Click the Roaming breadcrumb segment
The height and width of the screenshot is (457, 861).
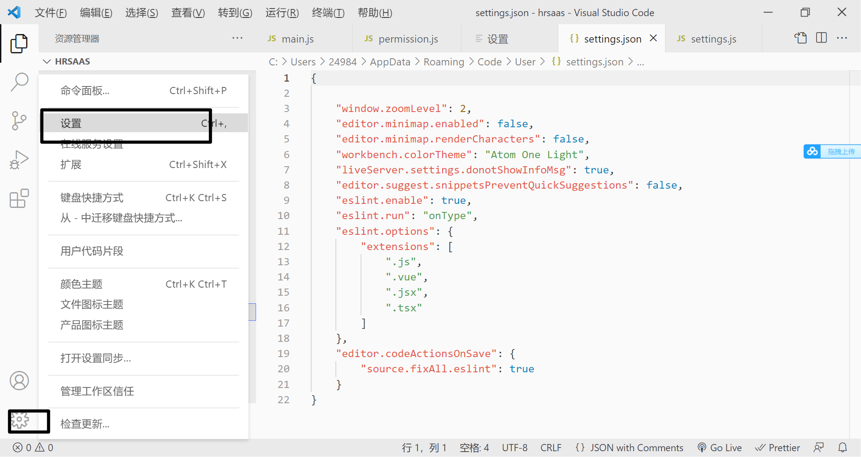click(444, 62)
